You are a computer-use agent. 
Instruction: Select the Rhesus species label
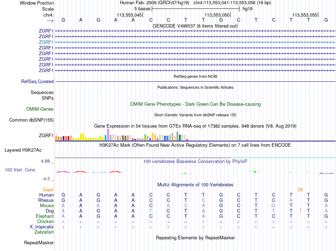pos(46,200)
